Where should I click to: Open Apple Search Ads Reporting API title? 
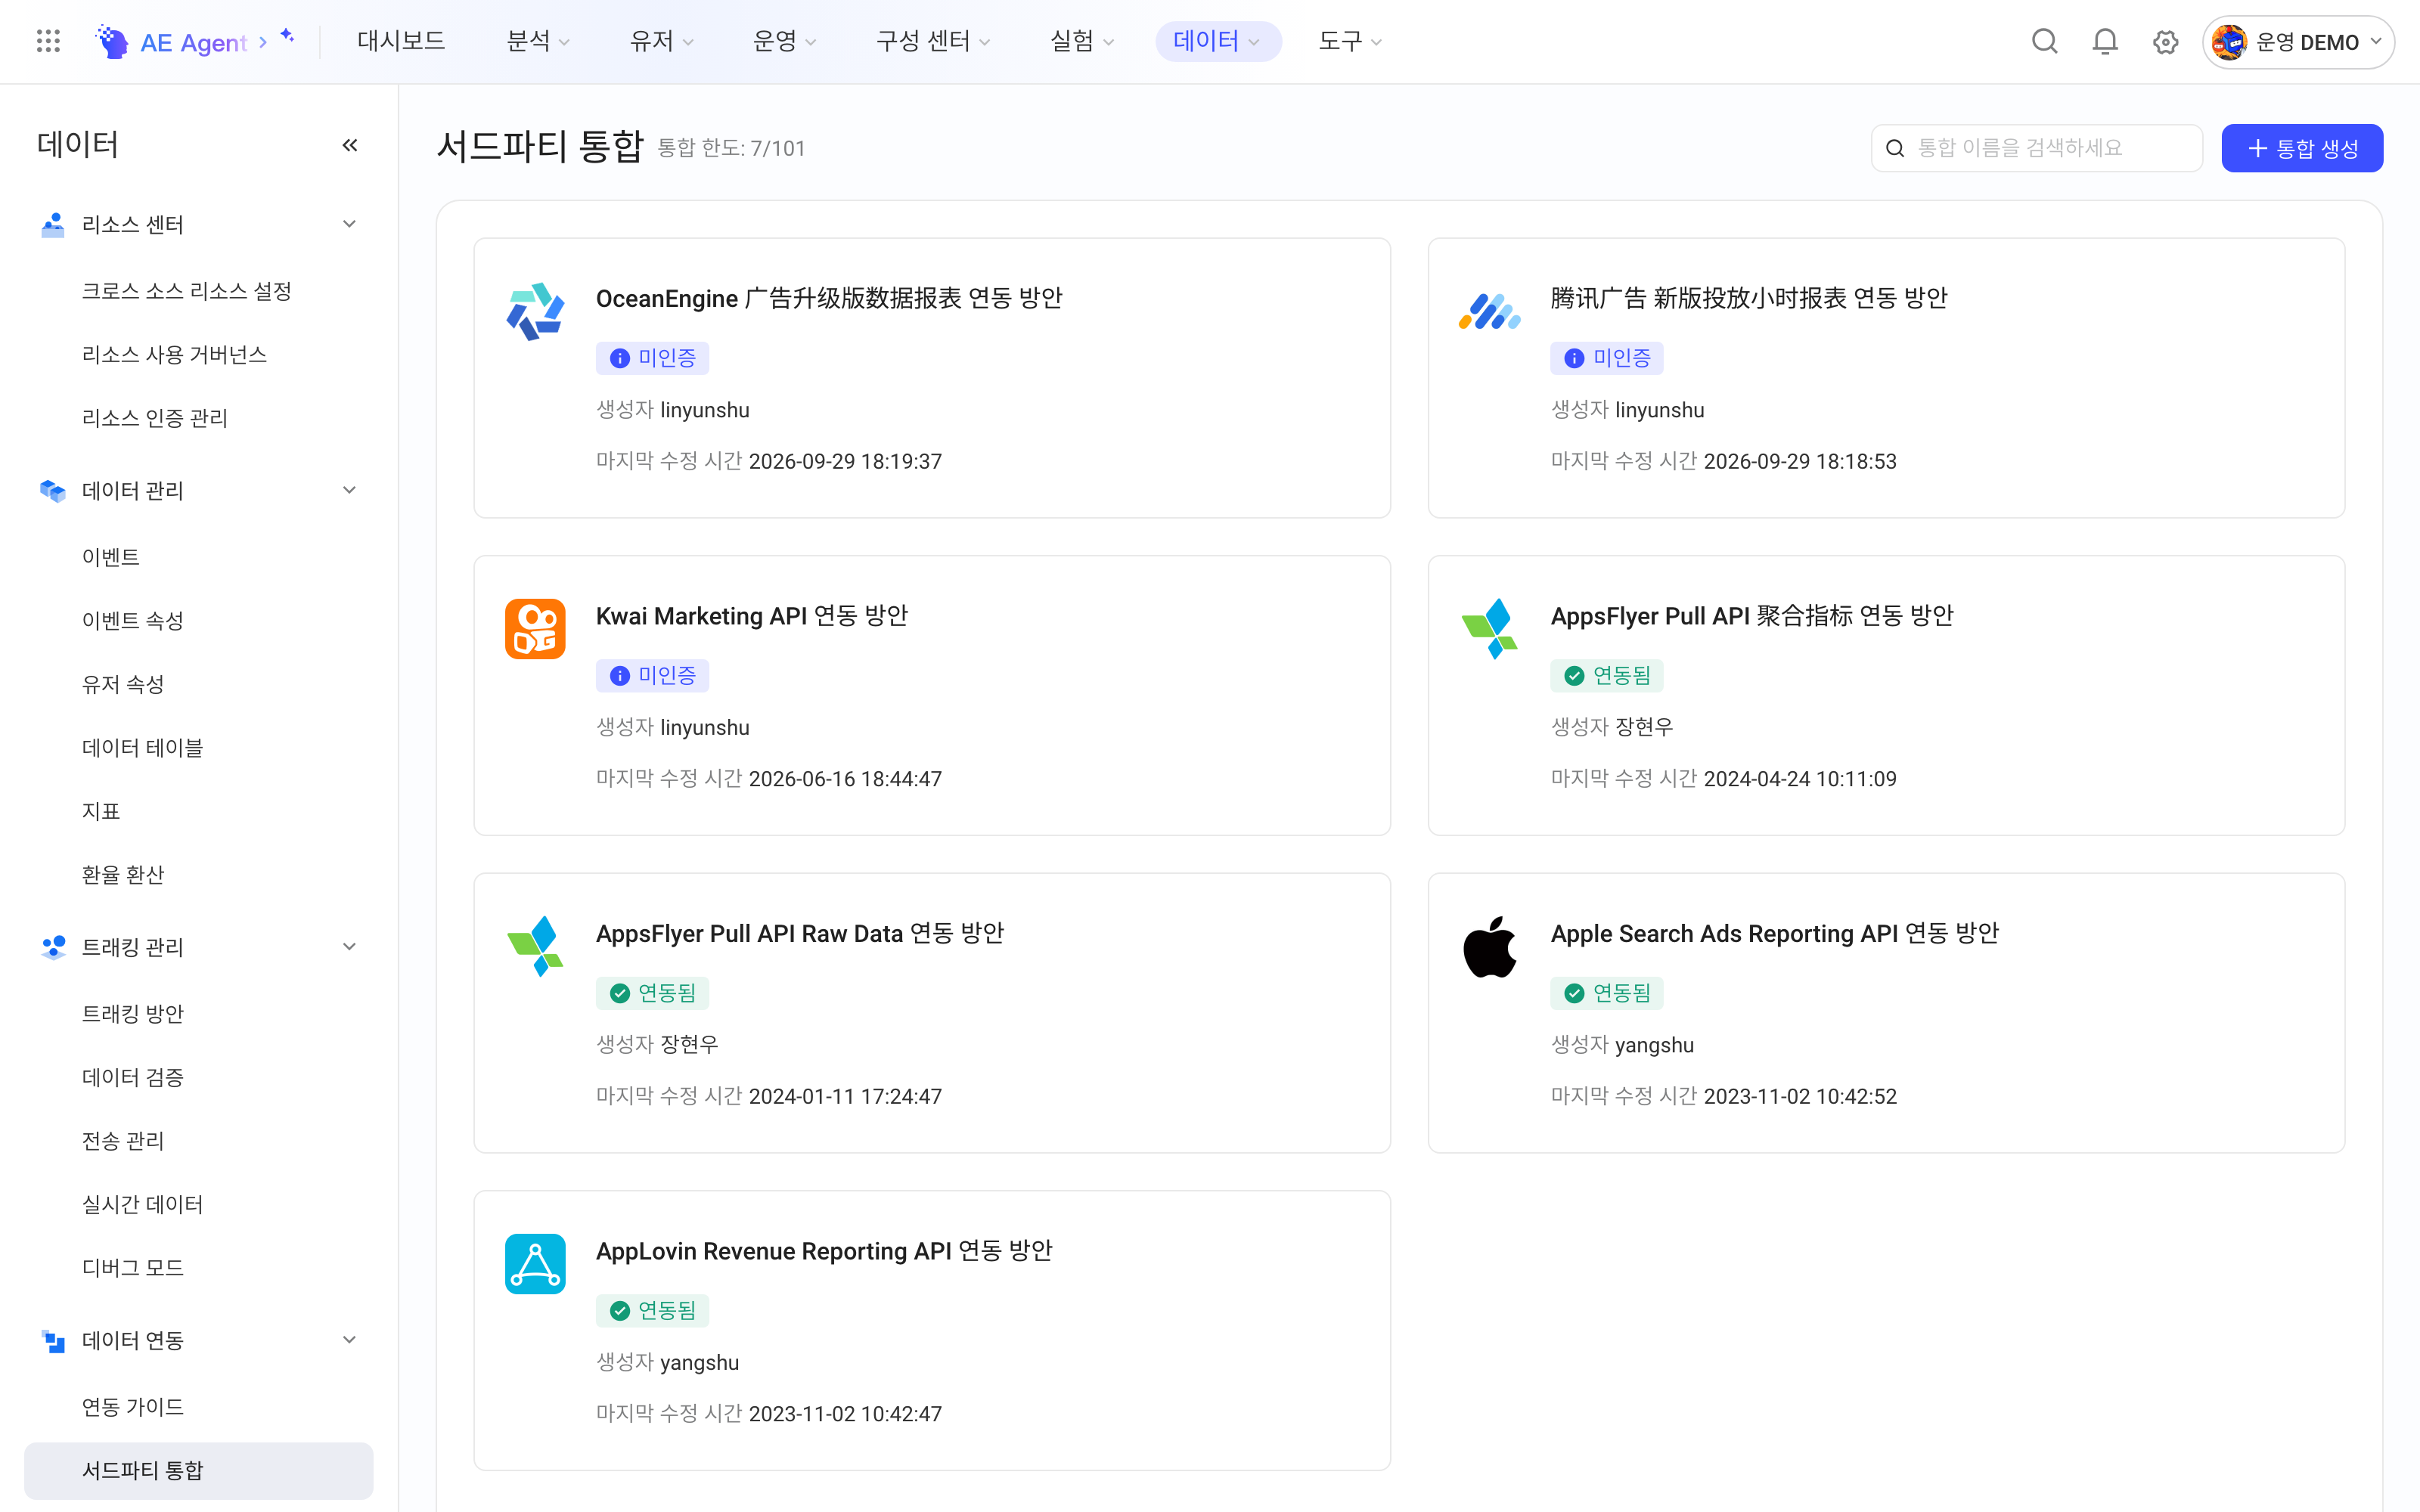(1775, 933)
